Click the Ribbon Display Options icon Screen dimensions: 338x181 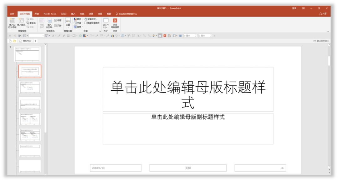point(304,8)
